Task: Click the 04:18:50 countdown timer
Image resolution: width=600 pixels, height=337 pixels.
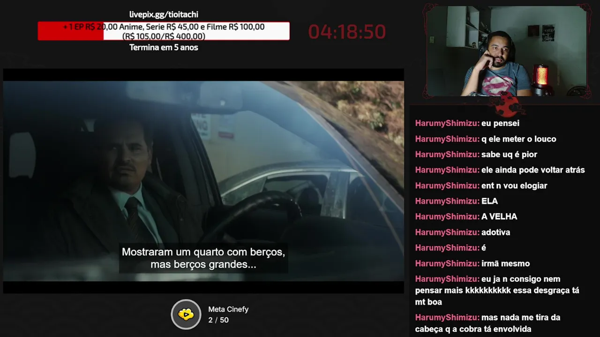Action: click(x=347, y=32)
